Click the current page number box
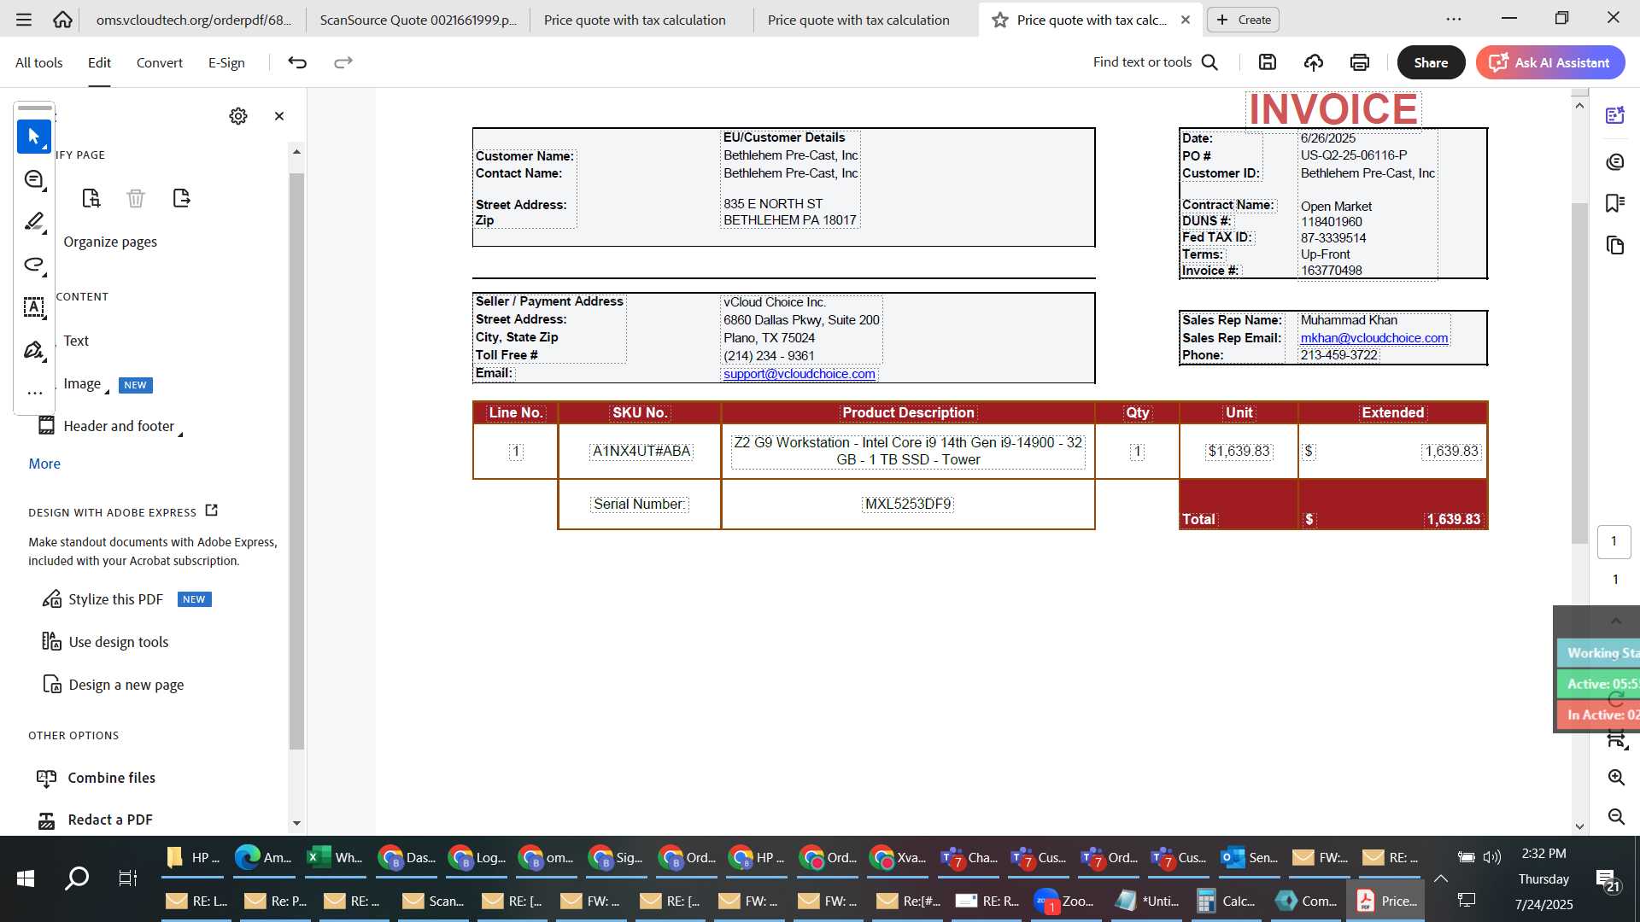 1614,541
